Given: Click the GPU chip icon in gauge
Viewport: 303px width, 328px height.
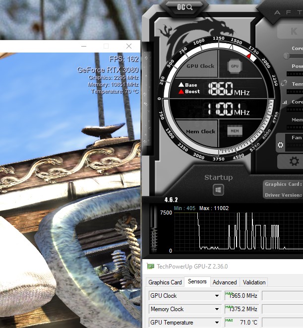Looking at the screenshot, I should (x=235, y=66).
